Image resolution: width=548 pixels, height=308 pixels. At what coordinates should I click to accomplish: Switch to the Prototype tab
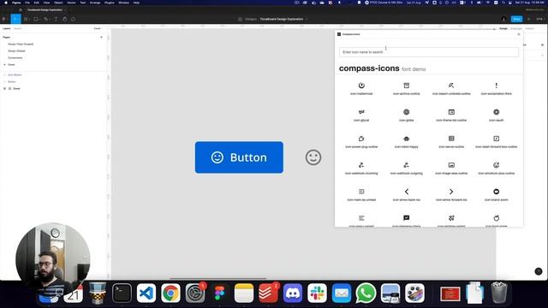[x=516, y=28]
